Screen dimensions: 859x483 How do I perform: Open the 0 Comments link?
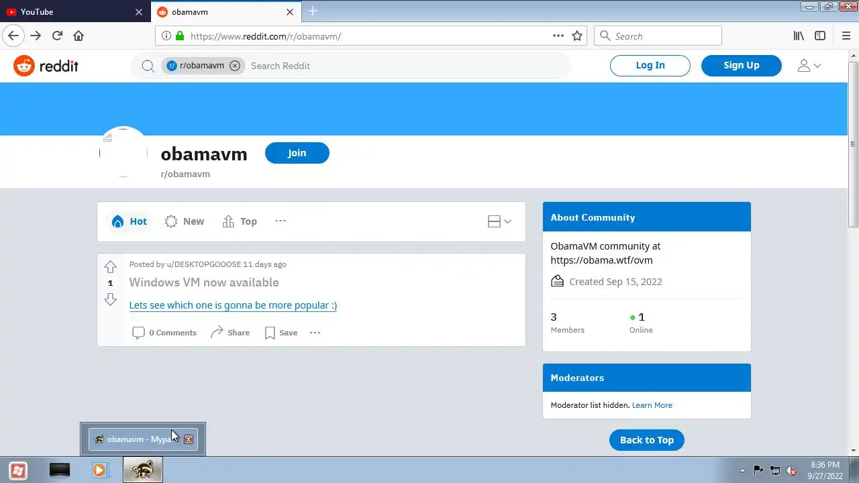click(164, 333)
